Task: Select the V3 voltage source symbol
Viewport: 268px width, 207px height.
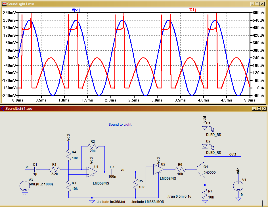Action: point(25,186)
